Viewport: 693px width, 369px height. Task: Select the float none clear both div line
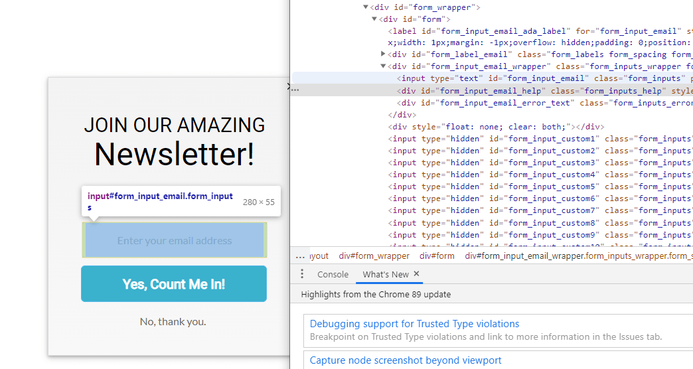coord(496,126)
